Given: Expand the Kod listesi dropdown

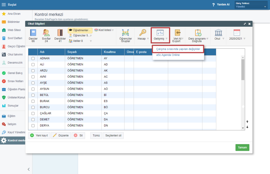Looking at the screenshot, I should point(113,30).
